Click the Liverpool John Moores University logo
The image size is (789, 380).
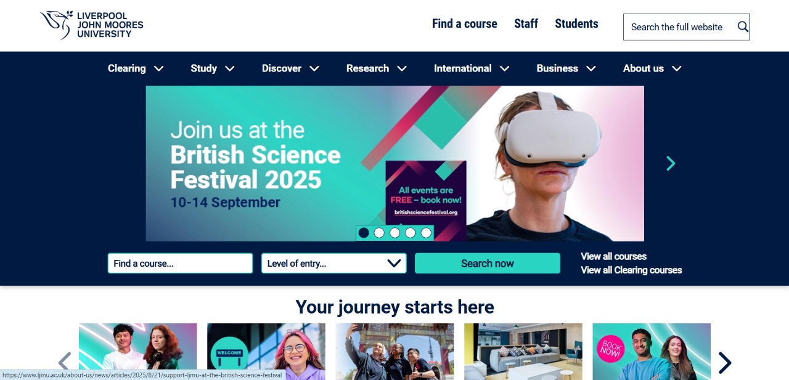[x=92, y=25]
